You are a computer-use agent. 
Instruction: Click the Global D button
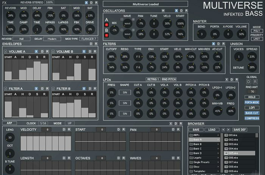(x=248, y=82)
